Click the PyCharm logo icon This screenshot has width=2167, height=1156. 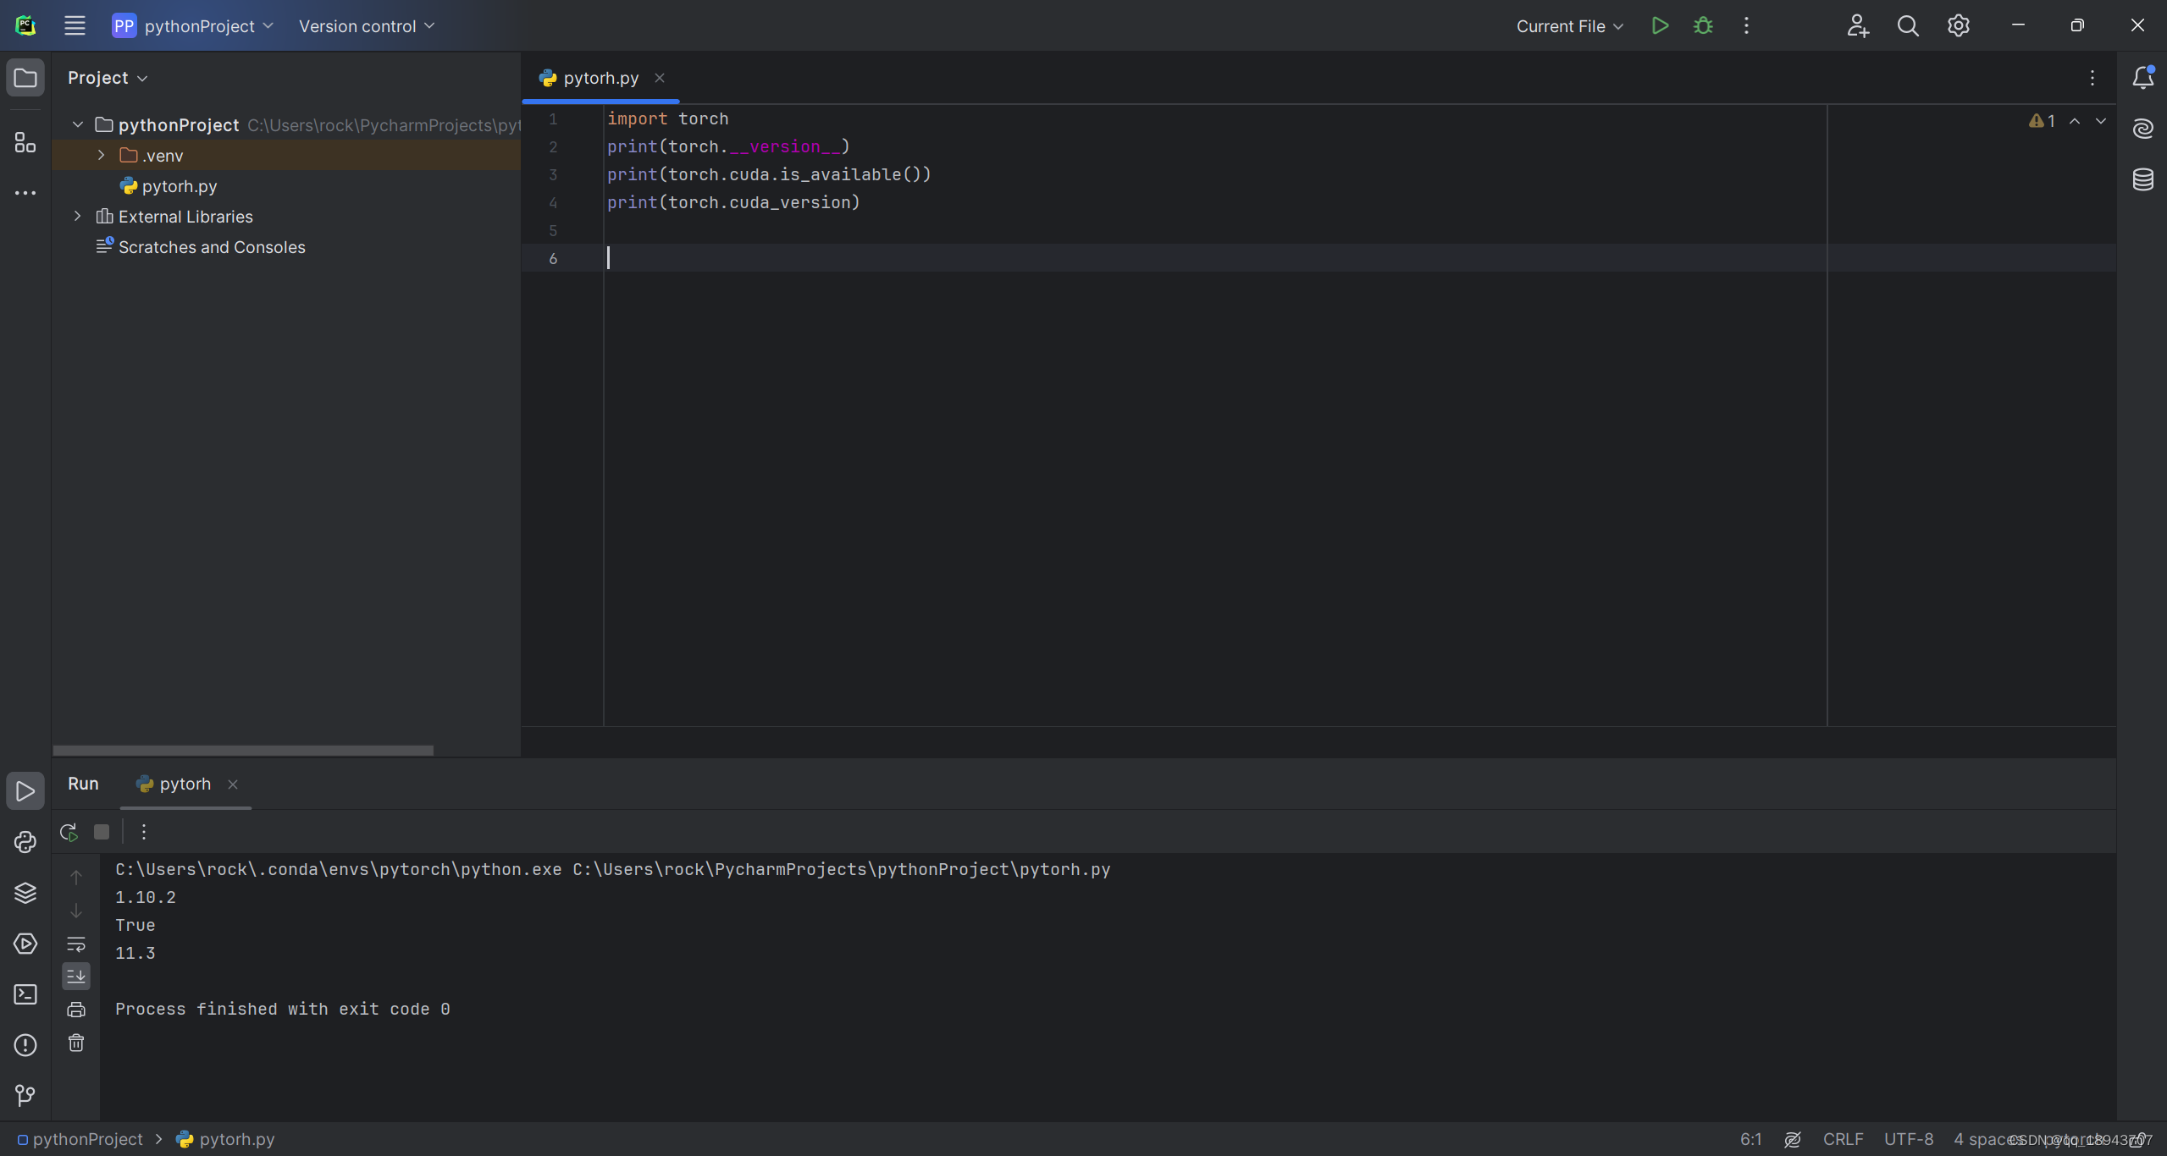click(25, 25)
